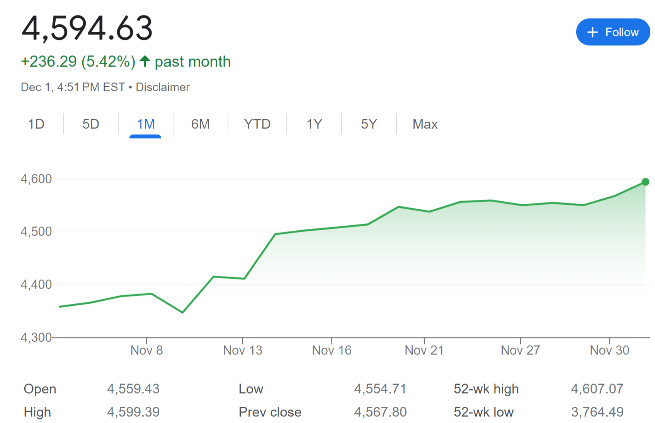655x423 pixels.
Task: Click the Nov 30 date label
Action: pos(609,350)
